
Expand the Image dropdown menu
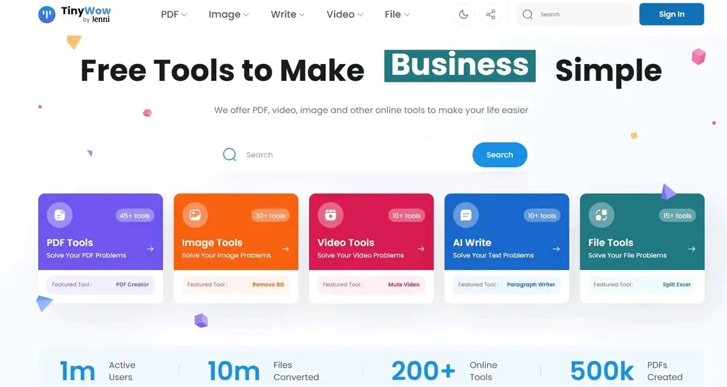coord(228,14)
